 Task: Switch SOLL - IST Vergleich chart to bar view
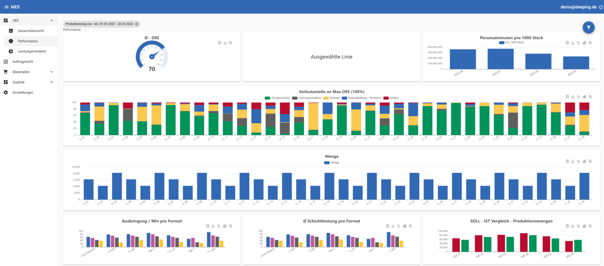pos(584,226)
